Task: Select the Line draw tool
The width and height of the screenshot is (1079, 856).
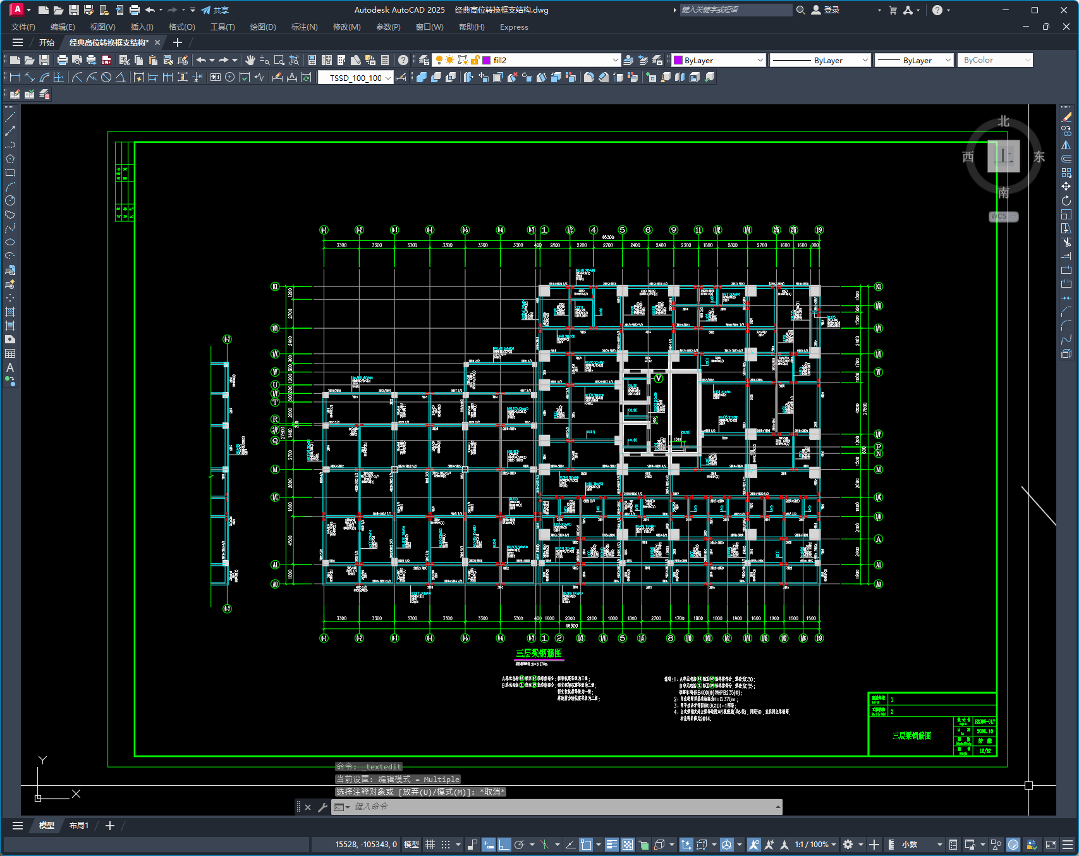Action: pyautogui.click(x=10, y=117)
